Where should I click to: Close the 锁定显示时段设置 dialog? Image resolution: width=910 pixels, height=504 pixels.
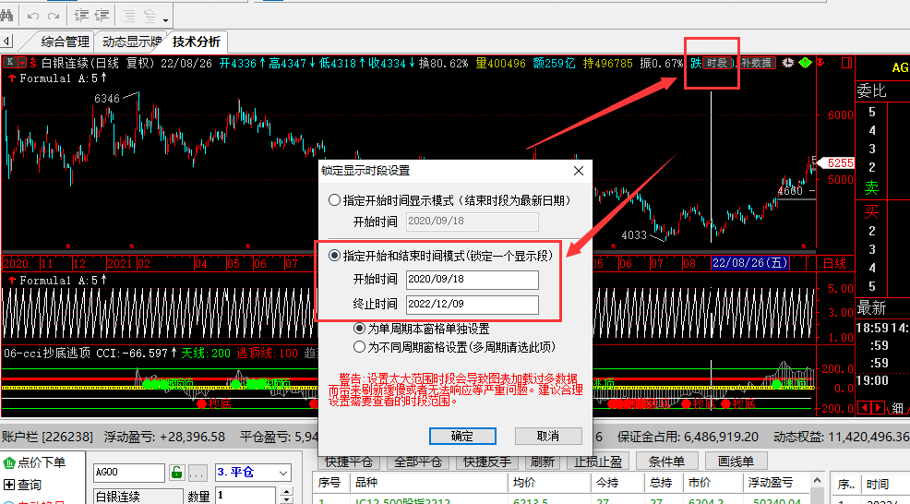[x=579, y=171]
